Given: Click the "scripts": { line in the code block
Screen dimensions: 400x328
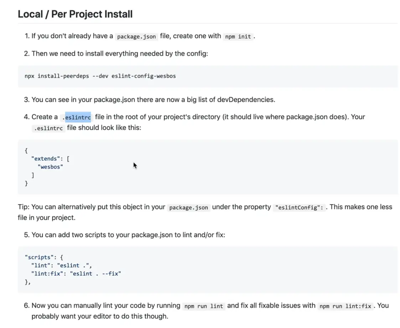Looking at the screenshot, I should tap(44, 257).
